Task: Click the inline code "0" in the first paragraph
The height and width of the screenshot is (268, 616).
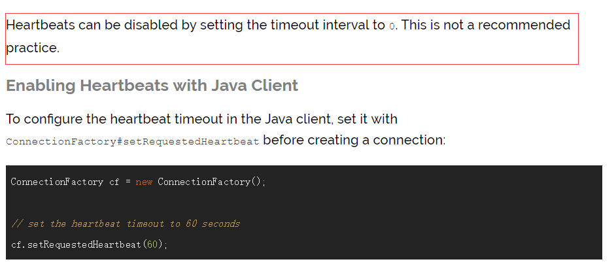Action: [x=392, y=27]
